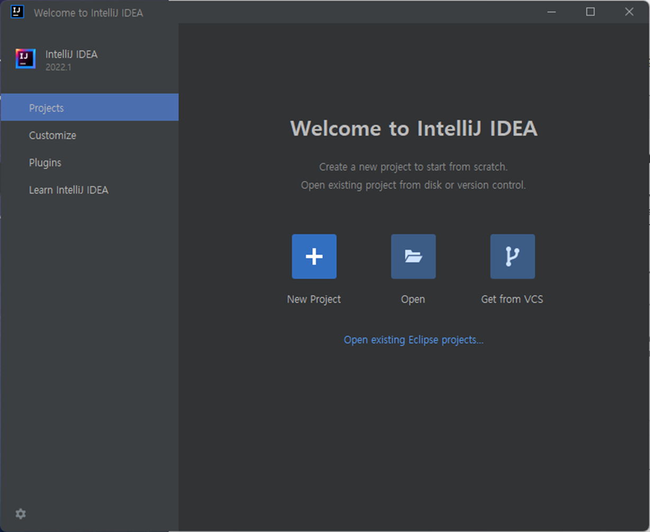Click the title bar IntelliJ app icon
This screenshot has height=532, width=650.
pos(17,12)
